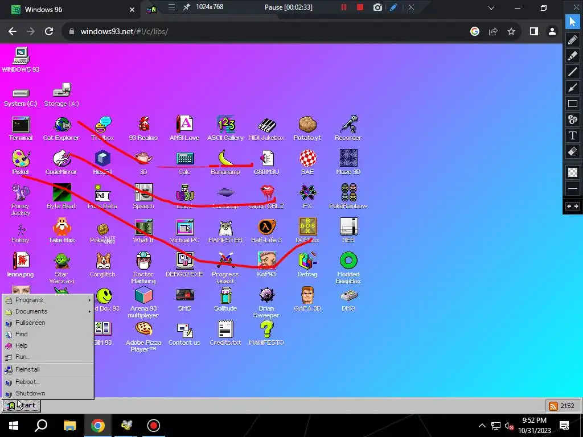Select the eraser annotation tool
This screenshot has height=437, width=583.
(x=573, y=151)
